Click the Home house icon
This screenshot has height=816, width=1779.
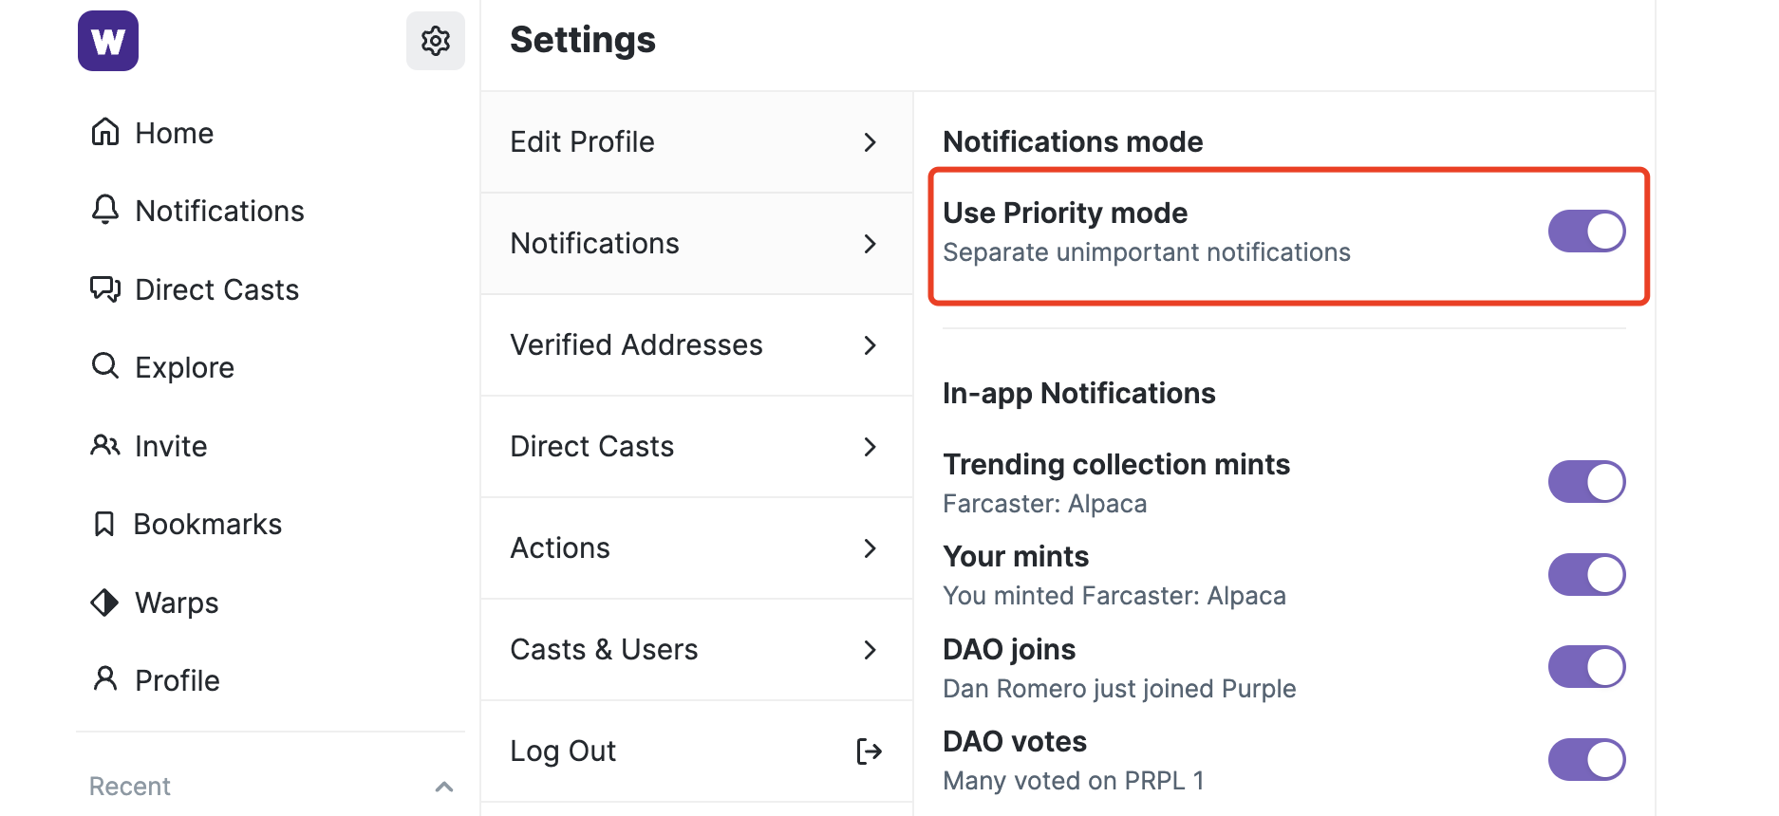pos(105,132)
